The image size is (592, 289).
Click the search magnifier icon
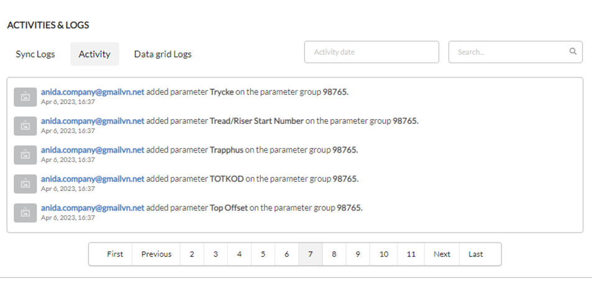click(573, 51)
